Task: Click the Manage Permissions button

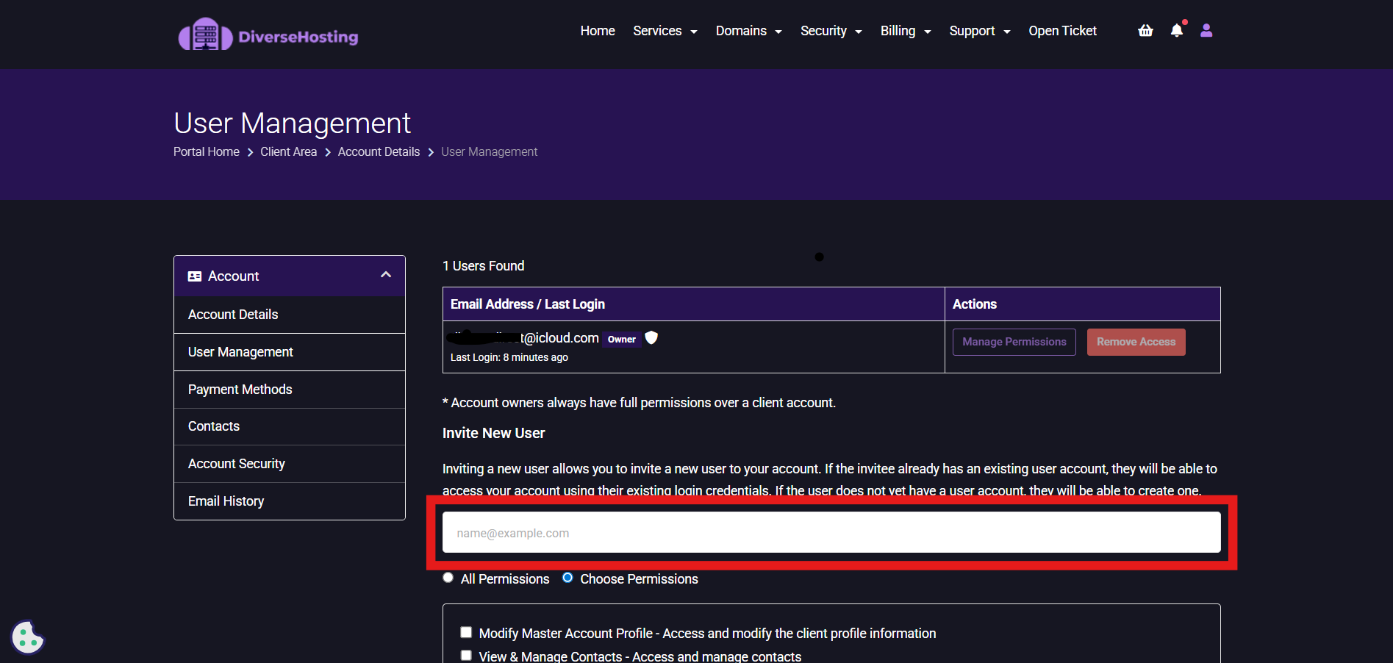Action: point(1014,342)
